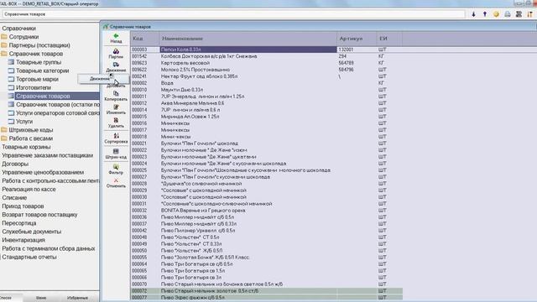This screenshot has width=537, height=302.
Task: Click the Код column header
Action: click(145, 39)
